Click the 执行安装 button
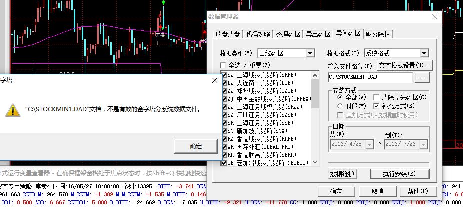The height and width of the screenshot is (207, 463). tap(399, 174)
